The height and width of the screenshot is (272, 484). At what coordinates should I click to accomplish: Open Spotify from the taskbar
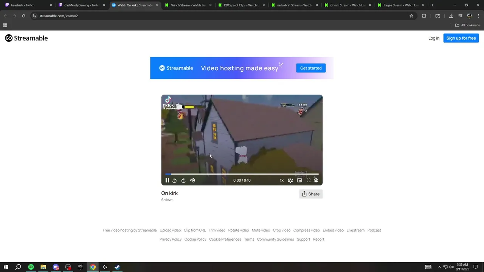31,267
